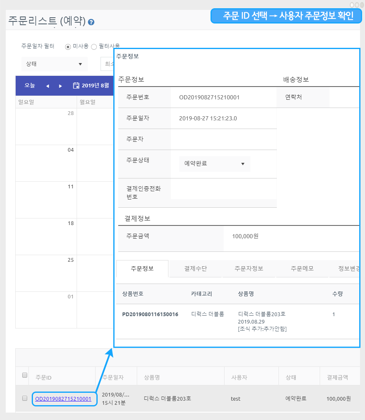Viewport: 365px width, 420px height.
Task: Check the box for order OD2019082715210001
Action: (x=25, y=398)
